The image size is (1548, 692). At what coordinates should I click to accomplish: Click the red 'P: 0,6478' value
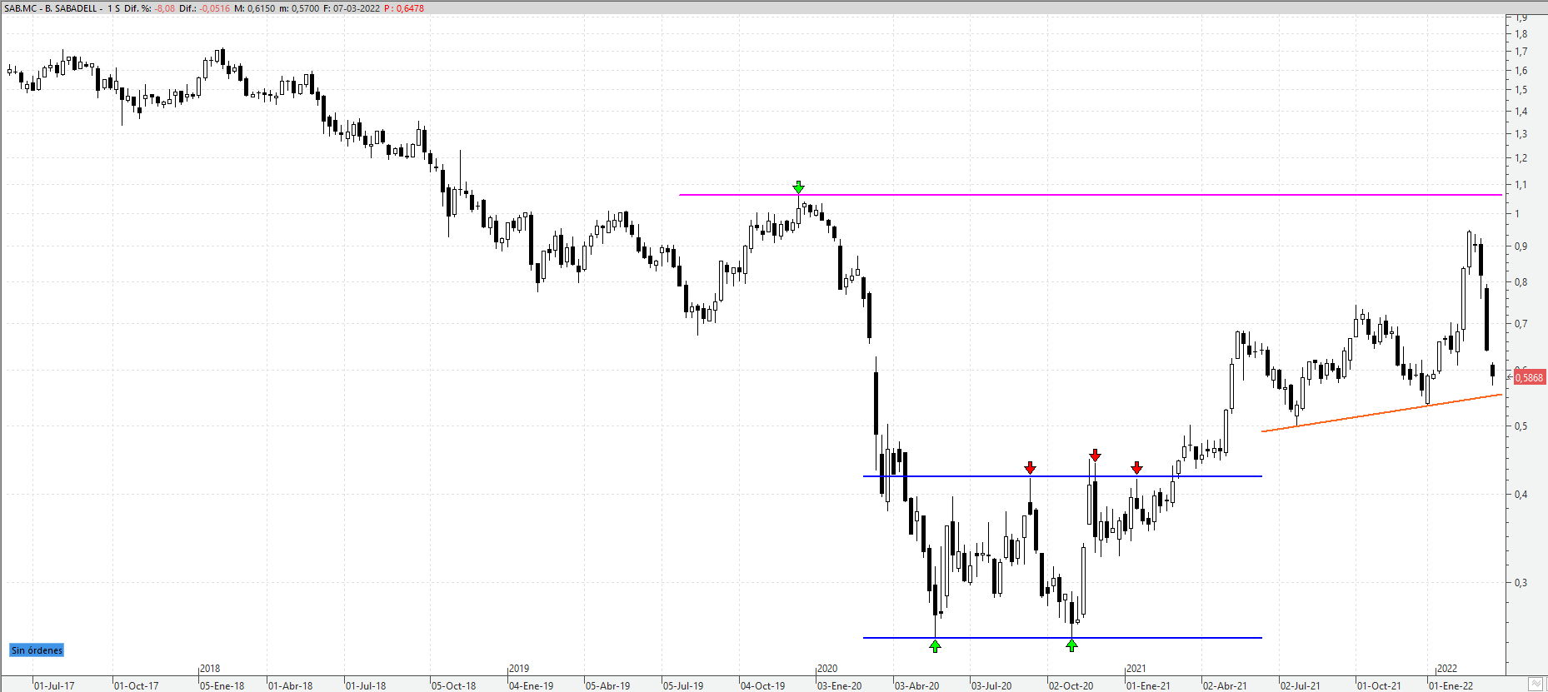[404, 8]
